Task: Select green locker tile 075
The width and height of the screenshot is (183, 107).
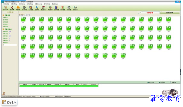Action: [78, 55]
